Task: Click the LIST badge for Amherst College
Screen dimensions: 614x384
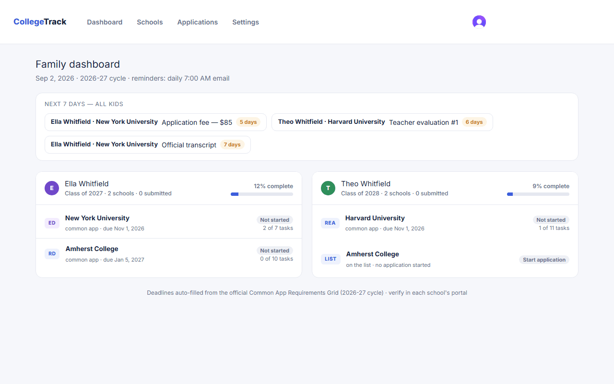Action: click(x=331, y=259)
